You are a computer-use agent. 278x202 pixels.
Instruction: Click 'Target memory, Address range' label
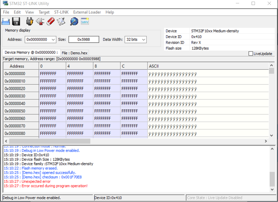[51, 59]
